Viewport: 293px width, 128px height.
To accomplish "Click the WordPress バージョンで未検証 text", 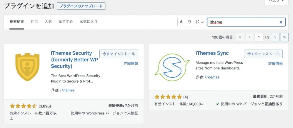I will [112, 113].
